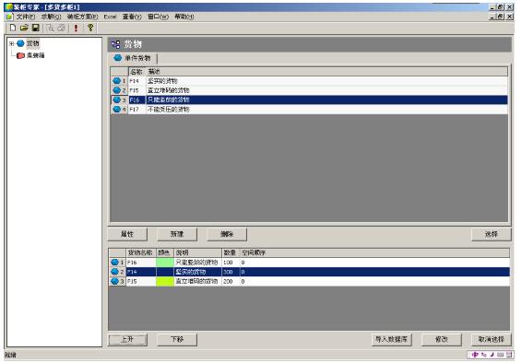Click the 颜色 column header
This screenshot has width=522, height=363.
(x=165, y=252)
